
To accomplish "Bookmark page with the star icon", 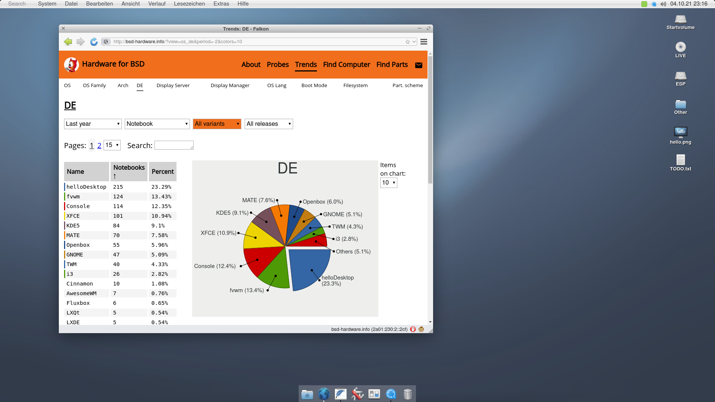I will click(407, 42).
